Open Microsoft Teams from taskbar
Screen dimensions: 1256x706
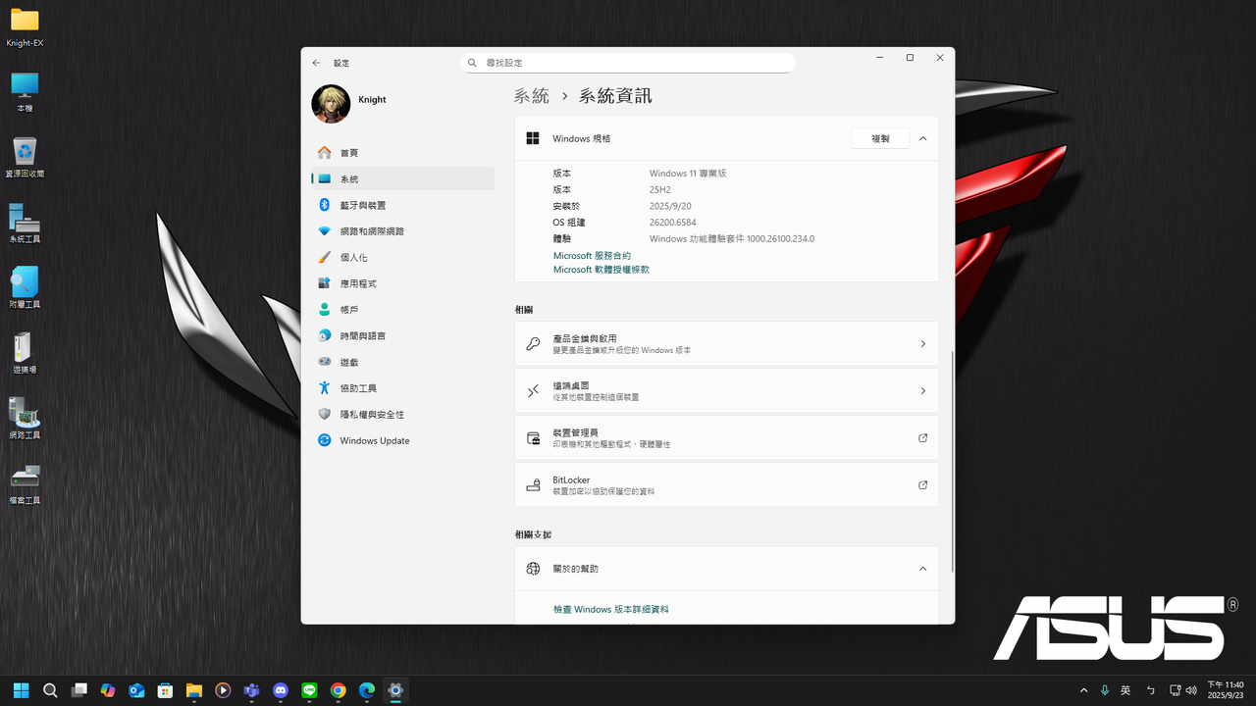point(251,690)
